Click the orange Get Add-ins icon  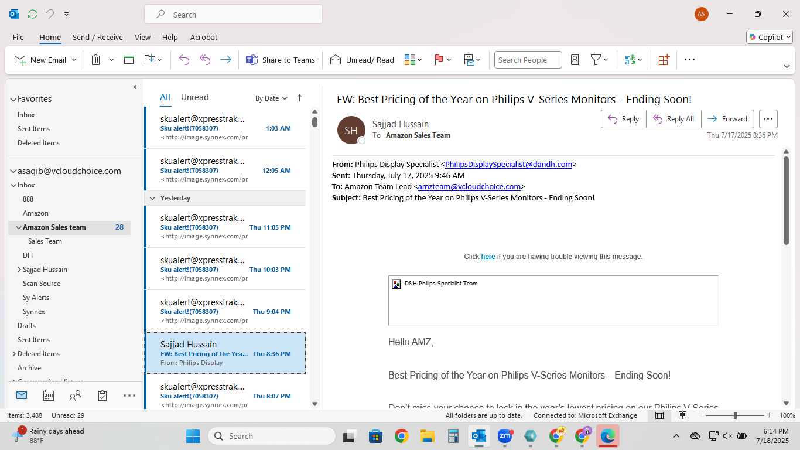[x=664, y=60]
